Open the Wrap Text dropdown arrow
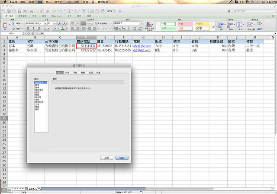277x194 pixels. click(x=110, y=23)
